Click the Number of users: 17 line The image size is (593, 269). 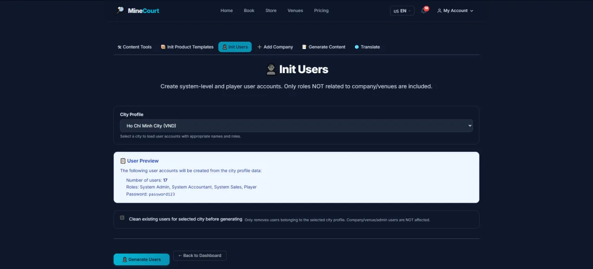pos(147,180)
